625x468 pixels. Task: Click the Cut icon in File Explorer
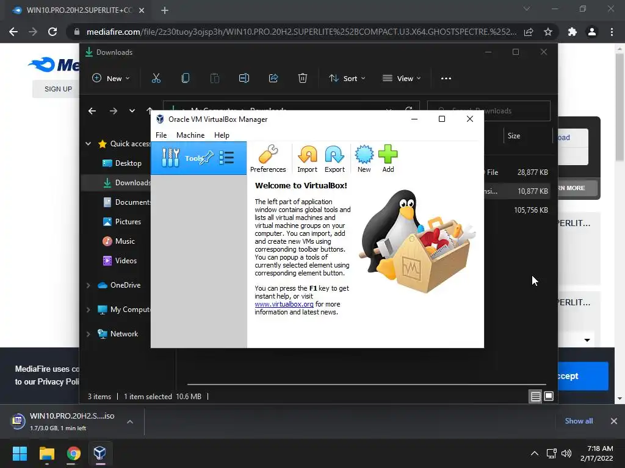(156, 79)
